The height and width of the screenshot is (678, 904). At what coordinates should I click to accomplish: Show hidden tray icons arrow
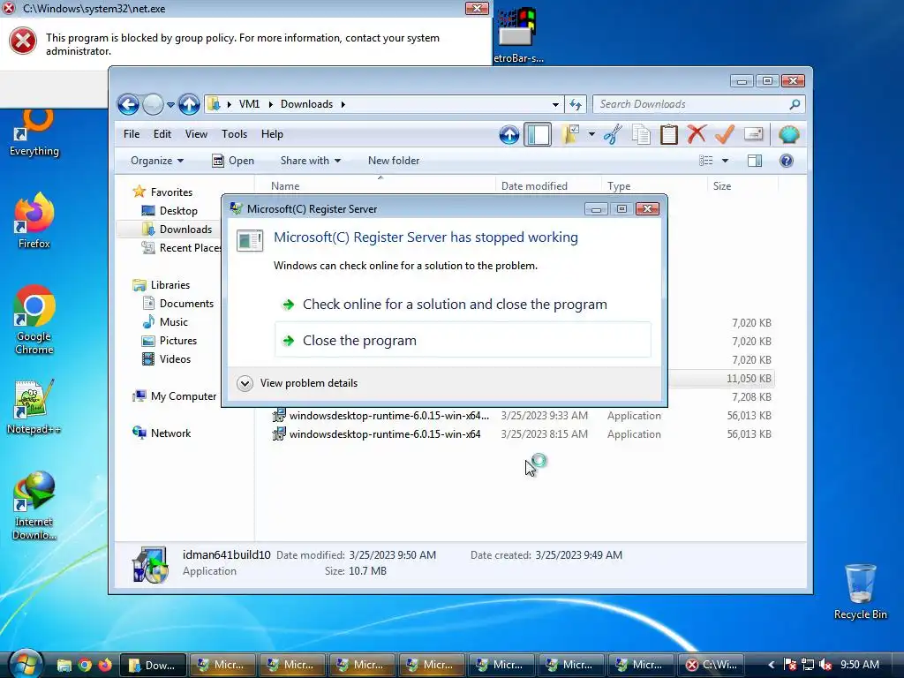click(x=770, y=666)
